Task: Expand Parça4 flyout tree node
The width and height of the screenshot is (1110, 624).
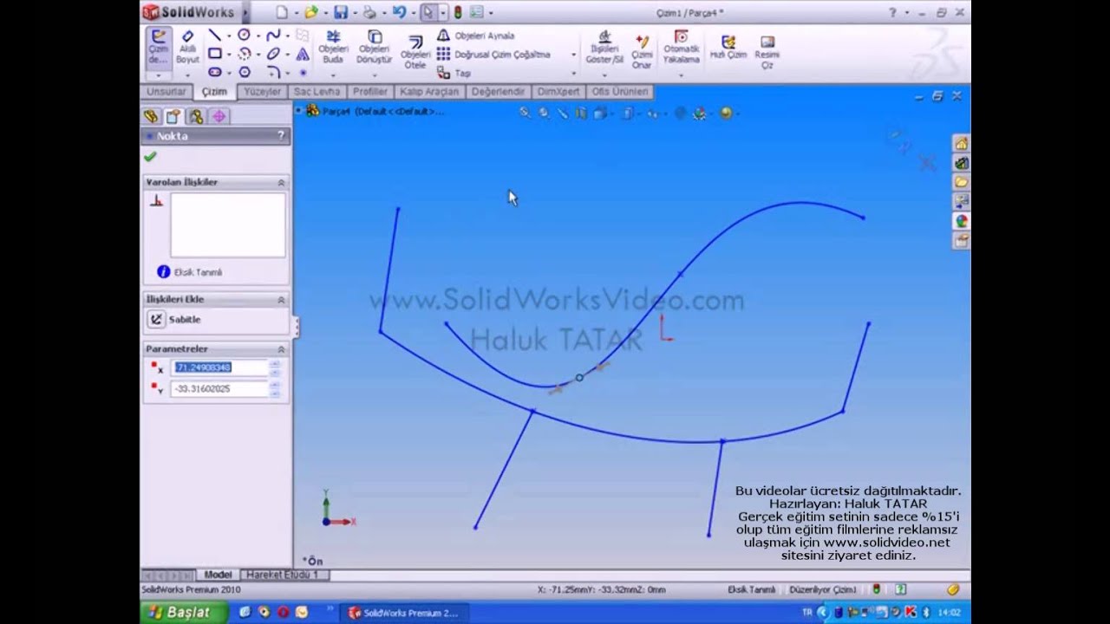Action: tap(299, 111)
